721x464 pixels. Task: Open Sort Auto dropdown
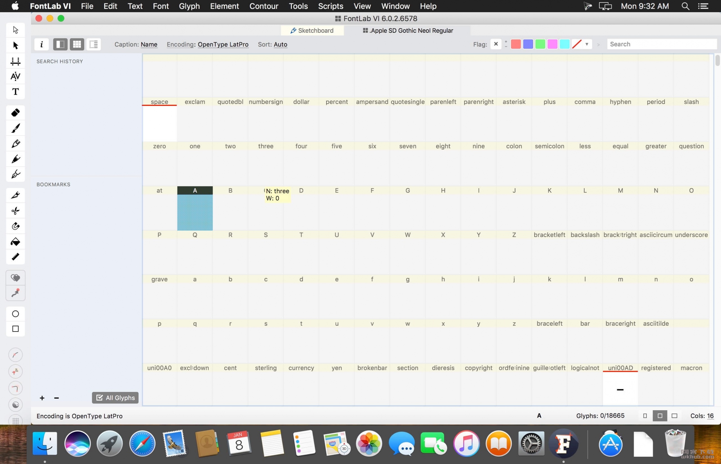click(281, 44)
